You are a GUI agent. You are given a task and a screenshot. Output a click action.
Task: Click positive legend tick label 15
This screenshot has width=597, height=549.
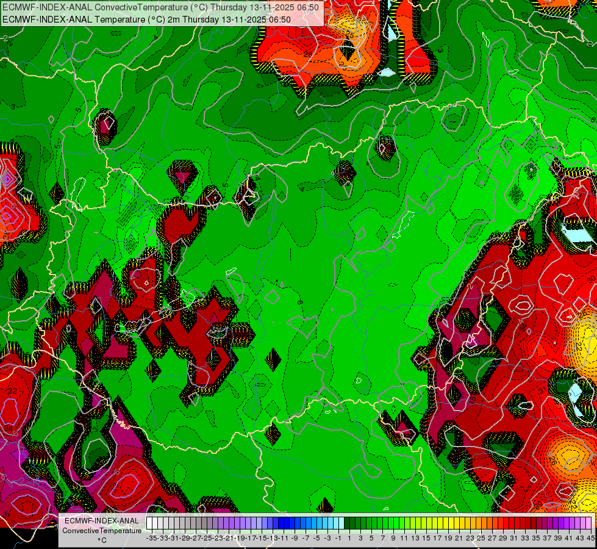426,538
